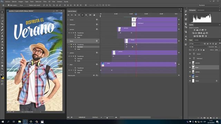
Task: Create a new layer from Layers panel footer
Action: coord(214,118)
